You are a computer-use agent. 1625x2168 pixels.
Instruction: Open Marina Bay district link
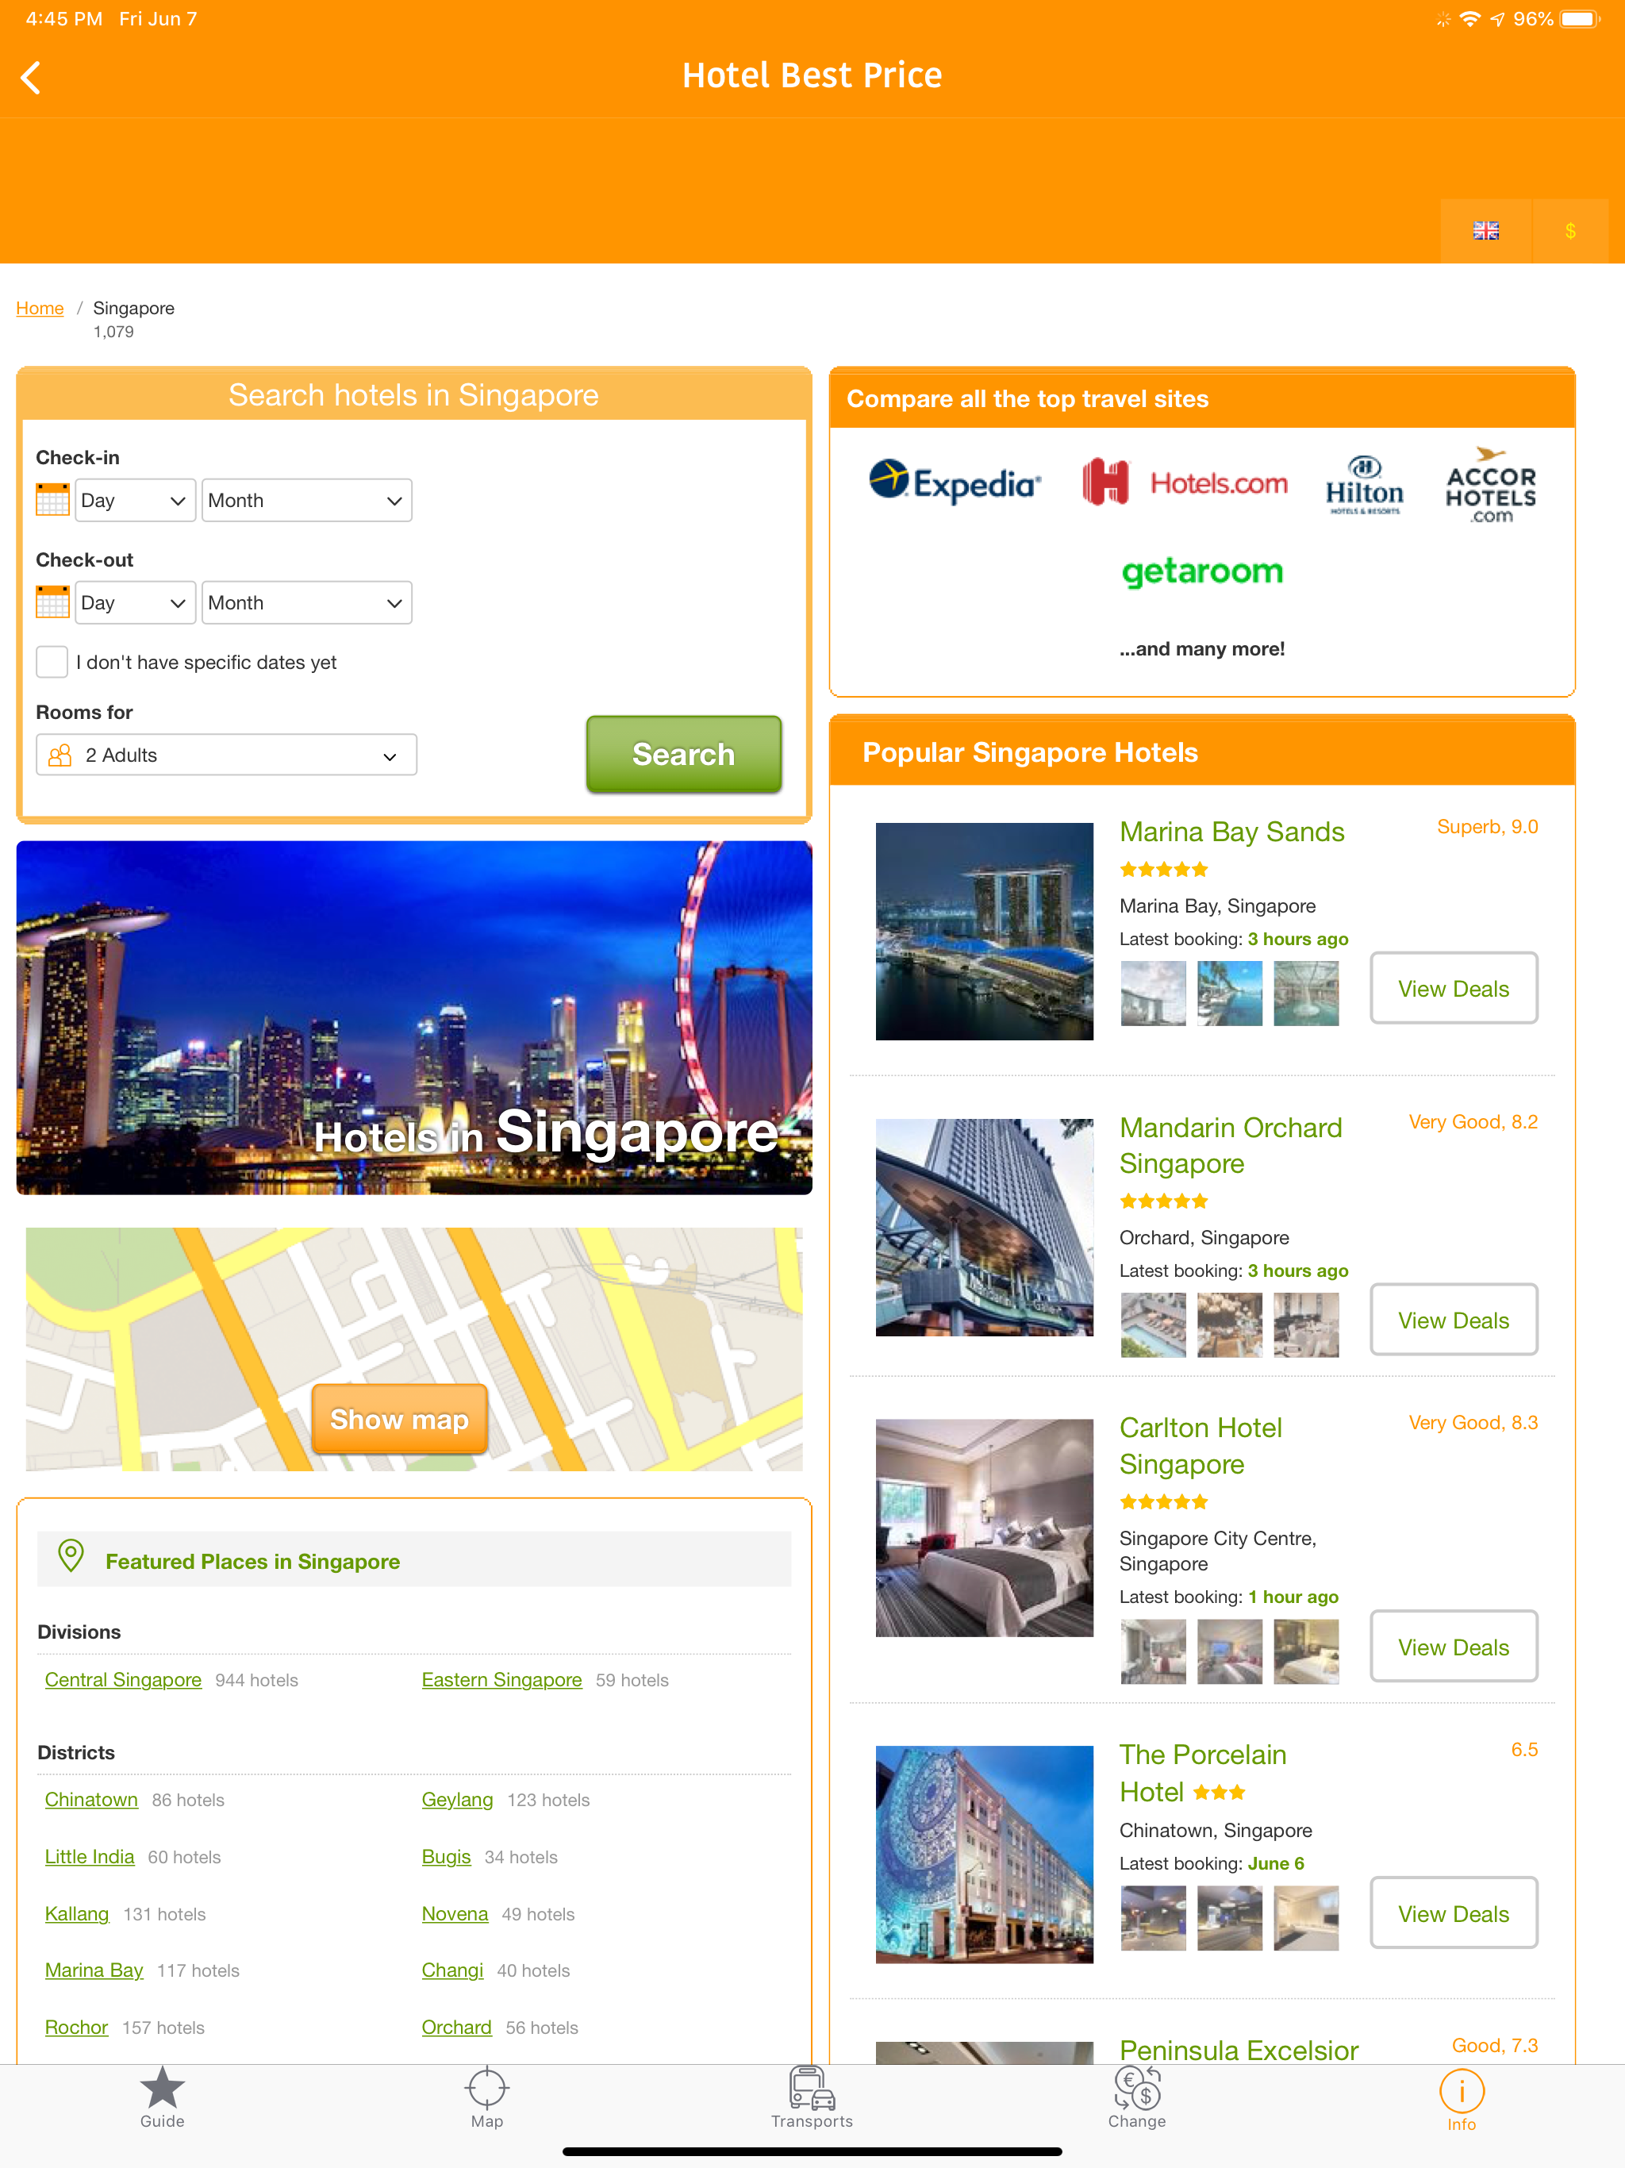pos(94,1970)
